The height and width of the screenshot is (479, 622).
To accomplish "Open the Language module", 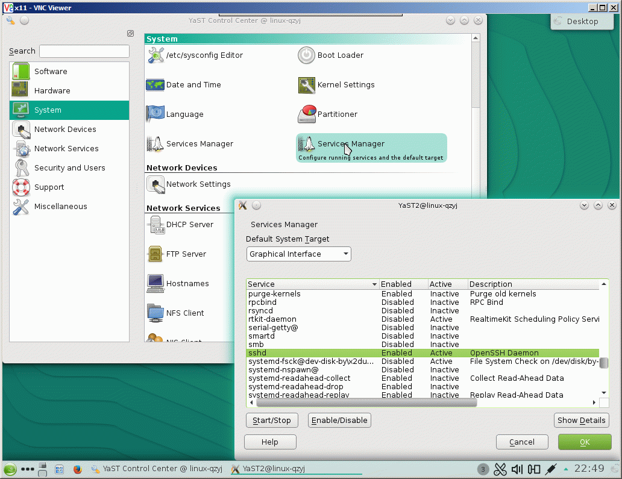I will [175, 114].
